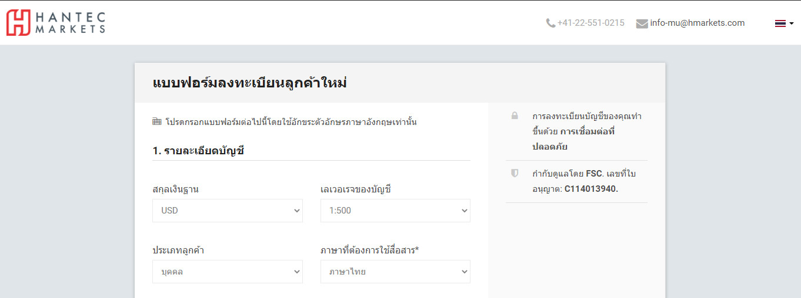This screenshot has width=801, height=298.
Task: Click the bold text การเชื่อมต่อที่ปลอดภัย
Action: pyautogui.click(x=573, y=139)
